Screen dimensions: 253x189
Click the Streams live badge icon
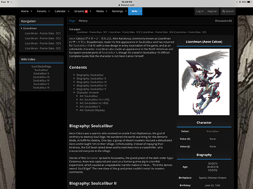click(86, 12)
